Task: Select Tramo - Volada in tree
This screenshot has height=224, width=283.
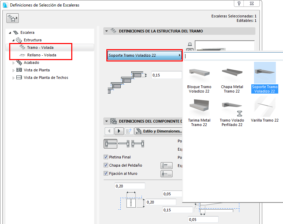Action: 40,47
